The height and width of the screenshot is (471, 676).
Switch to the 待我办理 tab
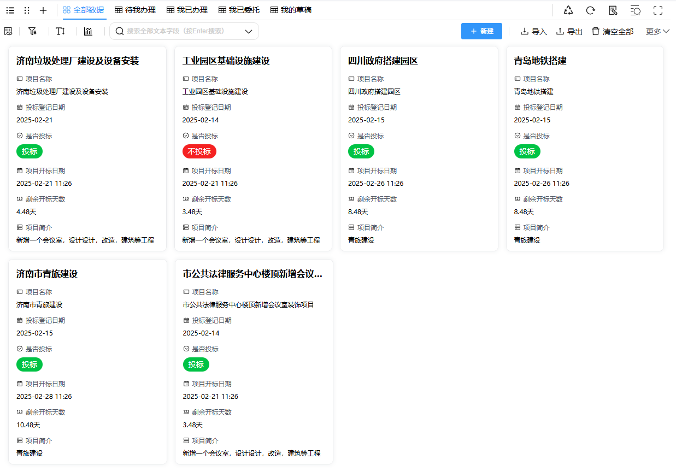pos(135,10)
